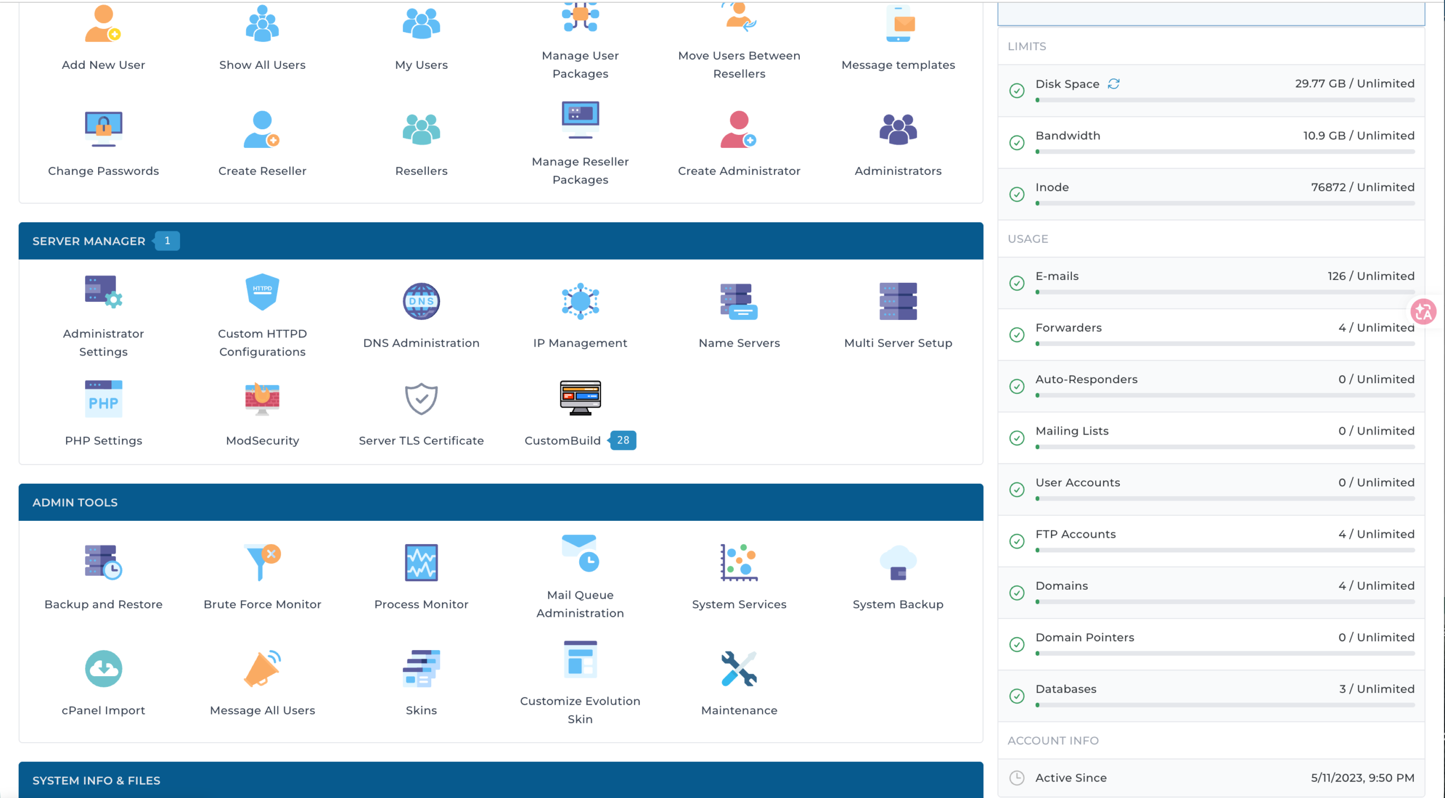This screenshot has height=798, width=1445.
Task: Open the Server TLS Certificate link
Action: point(421,441)
